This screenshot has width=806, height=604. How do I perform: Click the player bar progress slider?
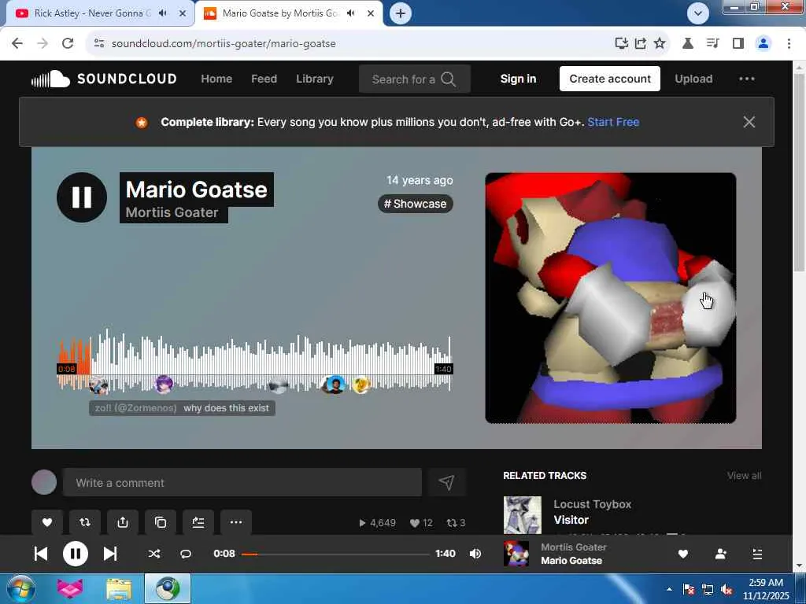coord(335,554)
